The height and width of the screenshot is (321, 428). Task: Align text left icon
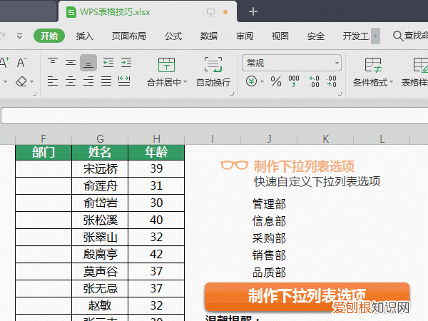click(x=53, y=81)
